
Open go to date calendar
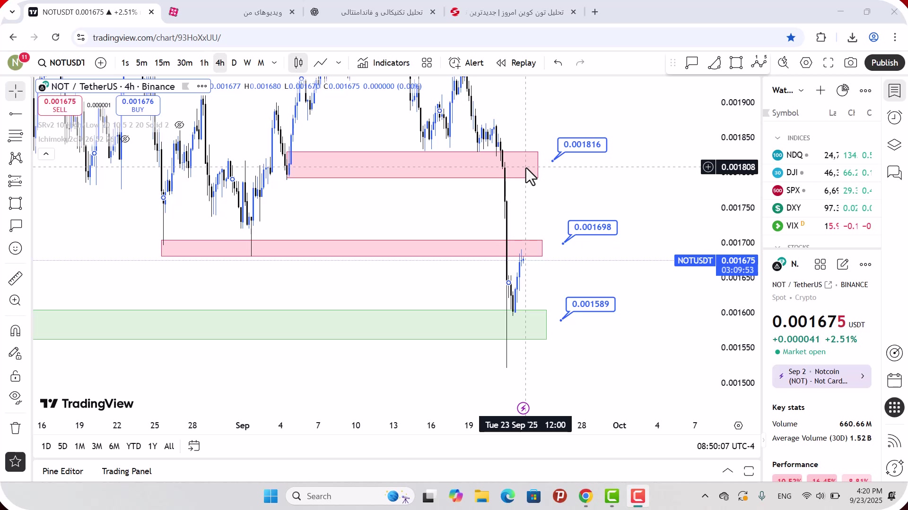point(194,446)
